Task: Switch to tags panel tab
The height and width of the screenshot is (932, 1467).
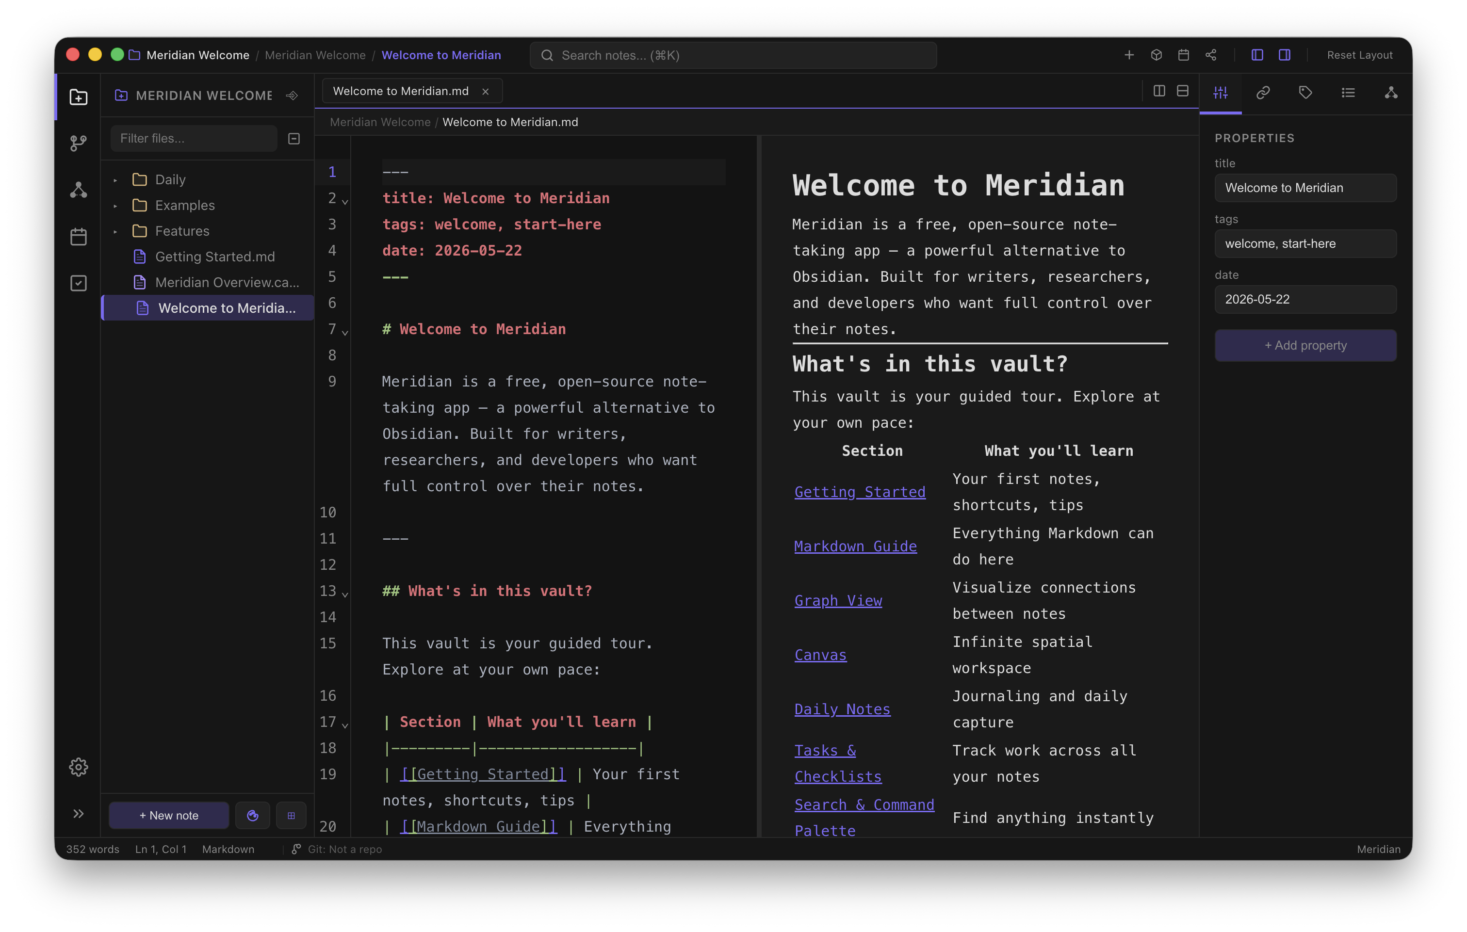Action: point(1305,93)
